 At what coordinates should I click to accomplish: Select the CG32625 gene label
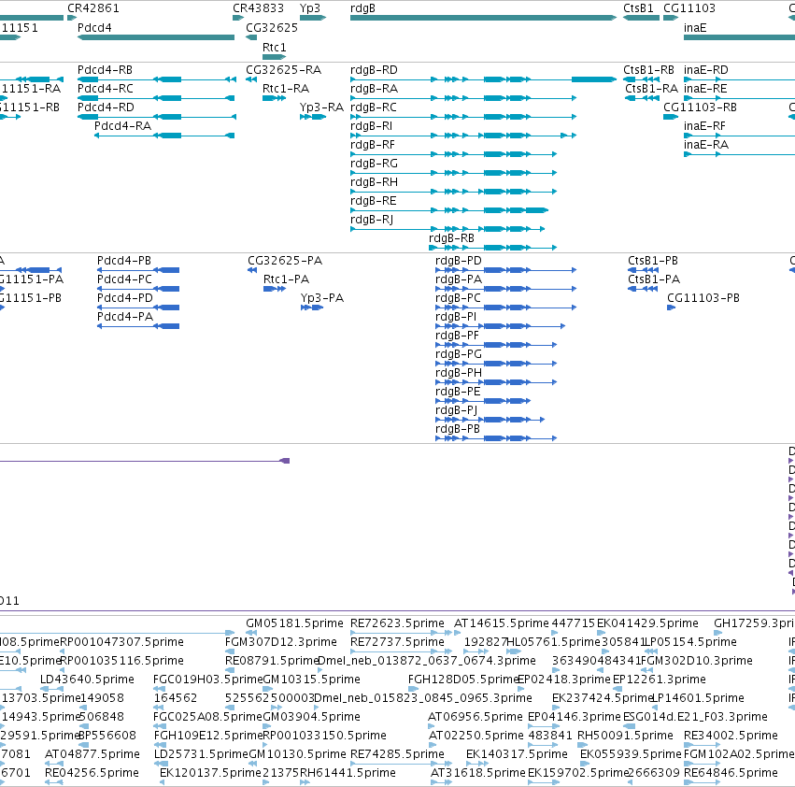(272, 27)
